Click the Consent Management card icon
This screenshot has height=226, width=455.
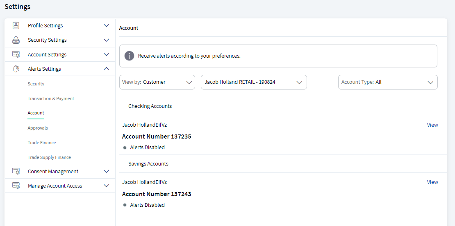pos(16,171)
